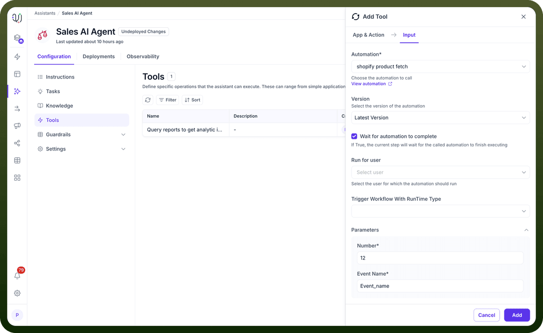The width and height of the screenshot is (543, 333).
Task: Click the Event Name input field
Action: tap(440, 286)
